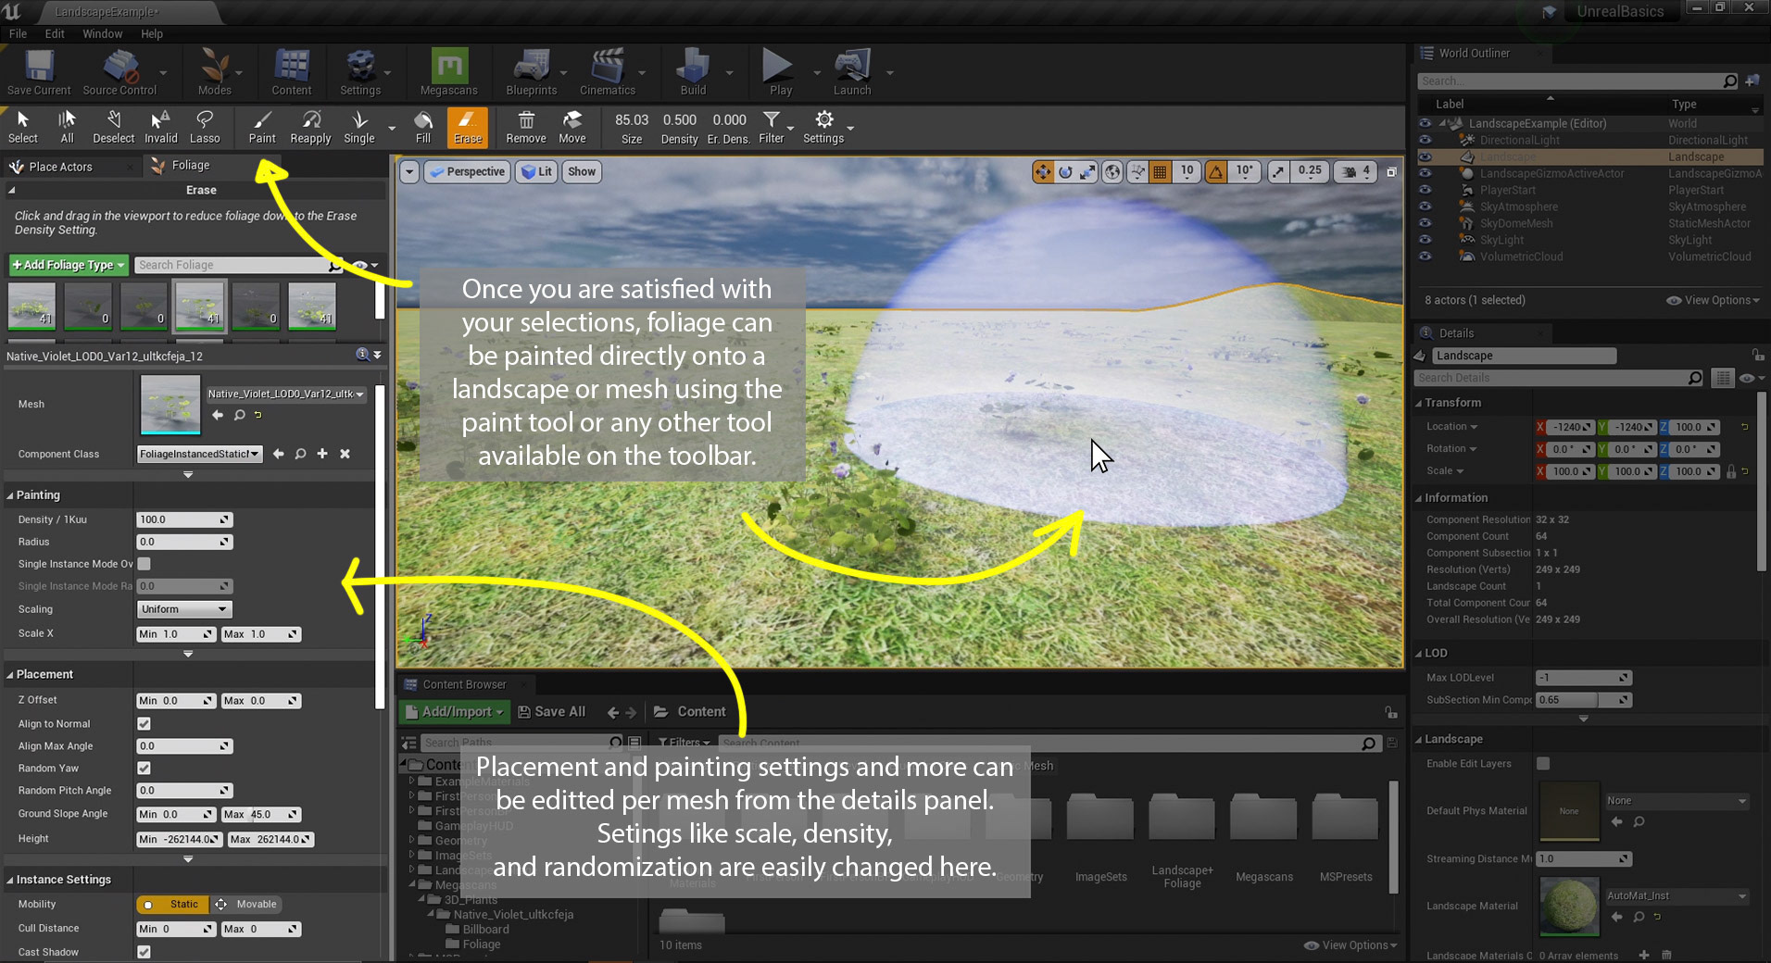
Task: Open the Cinematics toolbar icon
Action: (608, 72)
